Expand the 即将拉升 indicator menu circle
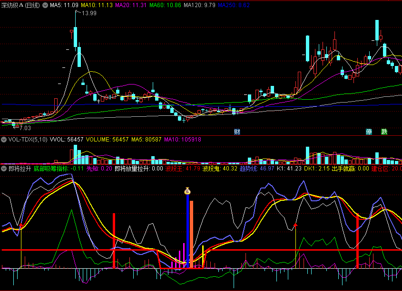Screen dimensions: 402x291 pos(4,169)
